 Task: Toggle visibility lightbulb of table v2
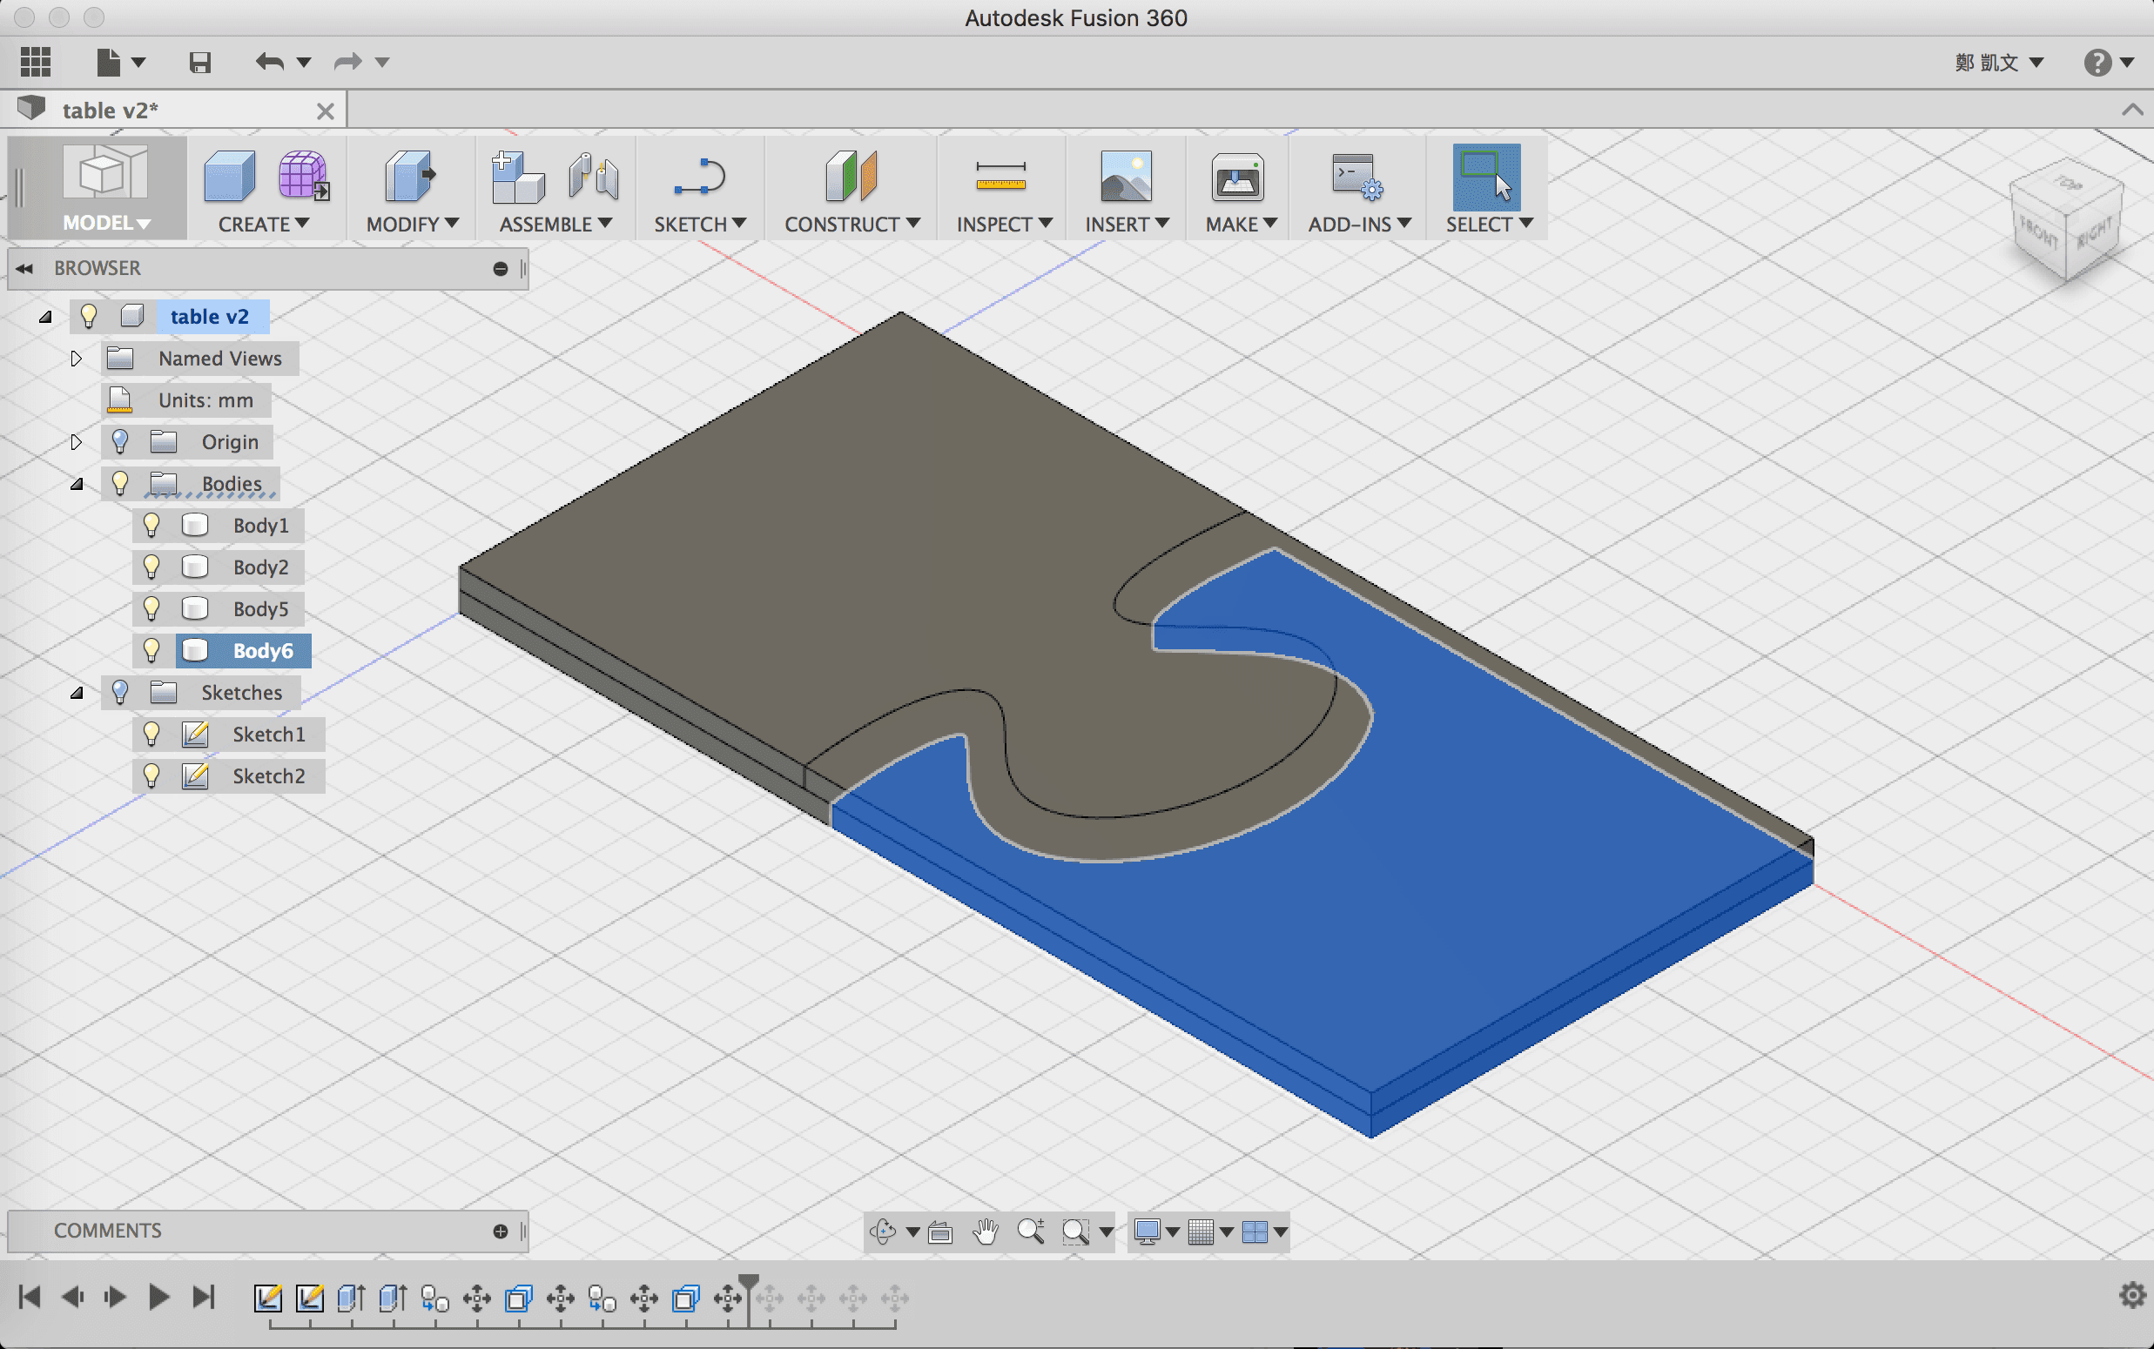click(x=88, y=316)
